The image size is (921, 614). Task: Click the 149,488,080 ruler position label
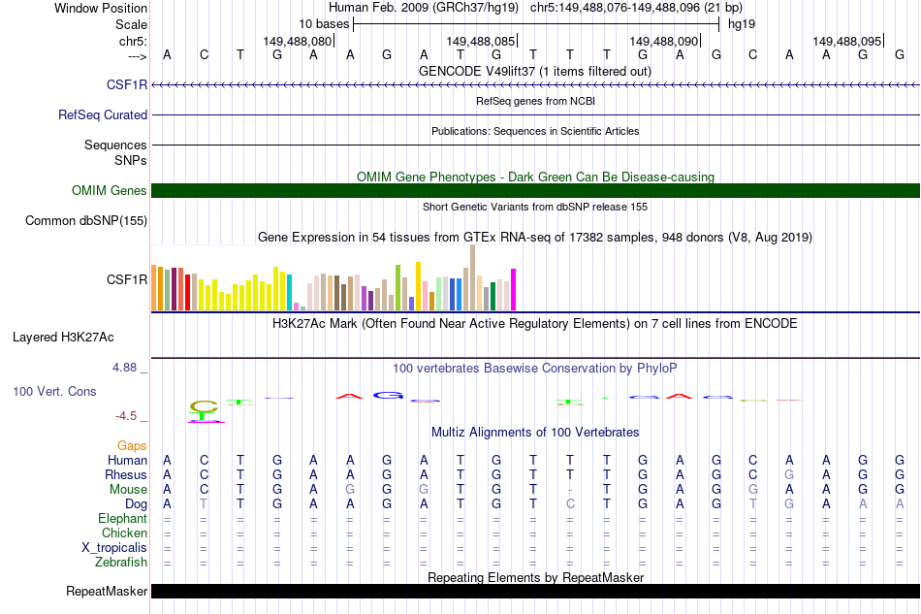[x=298, y=41]
